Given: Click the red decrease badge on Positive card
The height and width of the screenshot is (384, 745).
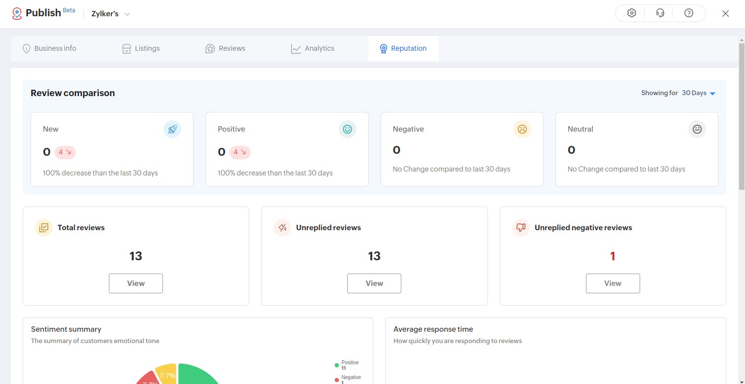Looking at the screenshot, I should (x=240, y=152).
